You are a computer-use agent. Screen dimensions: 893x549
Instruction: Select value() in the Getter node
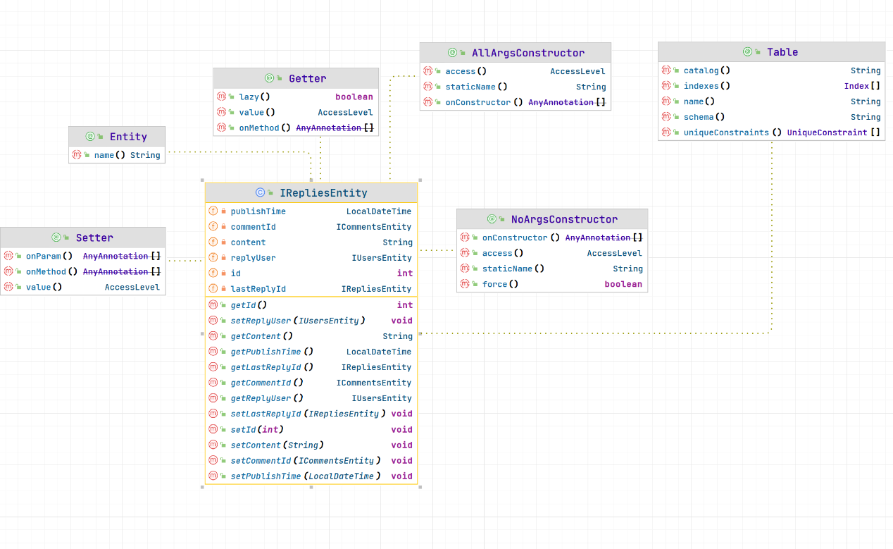point(296,112)
